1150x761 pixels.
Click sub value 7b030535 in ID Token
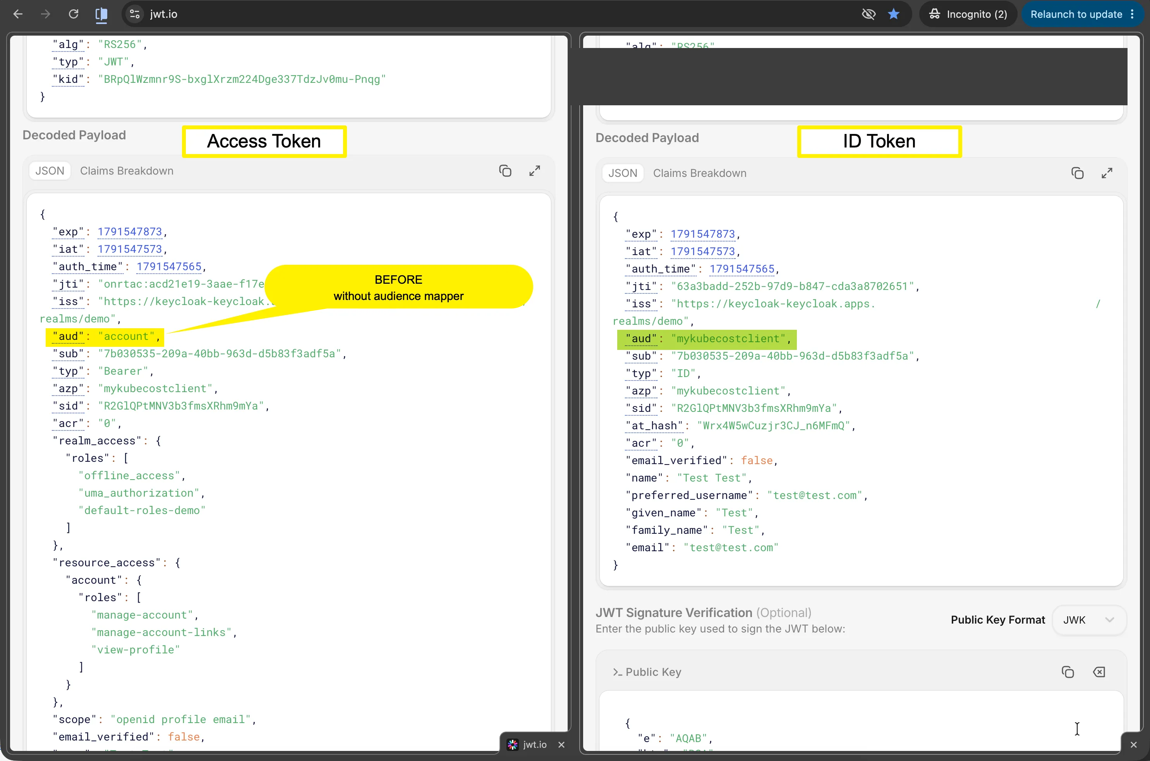tap(792, 356)
